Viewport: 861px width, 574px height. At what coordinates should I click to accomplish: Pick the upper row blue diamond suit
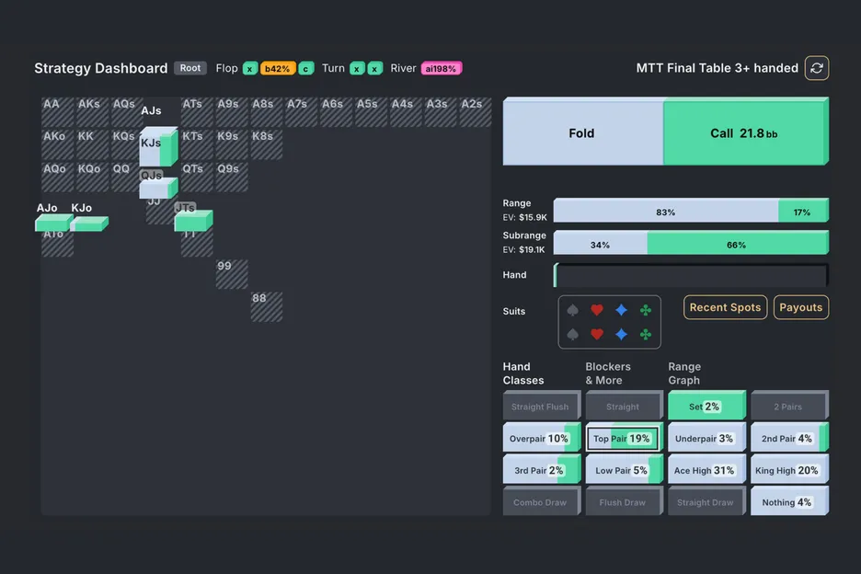pyautogui.click(x=621, y=311)
